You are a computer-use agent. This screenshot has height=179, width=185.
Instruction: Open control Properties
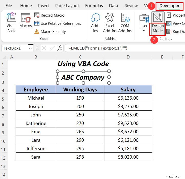(176, 15)
